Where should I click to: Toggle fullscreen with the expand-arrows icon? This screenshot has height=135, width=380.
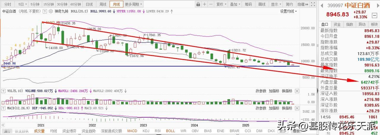(x=312, y=4)
